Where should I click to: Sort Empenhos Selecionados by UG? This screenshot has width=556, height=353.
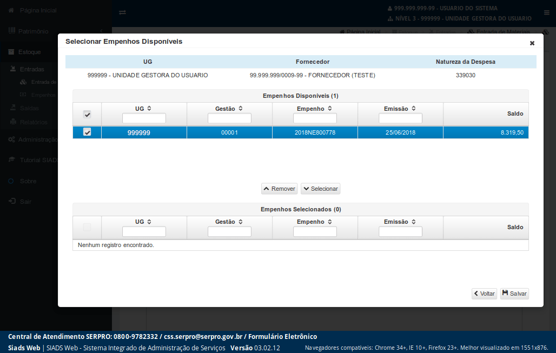pyautogui.click(x=149, y=222)
